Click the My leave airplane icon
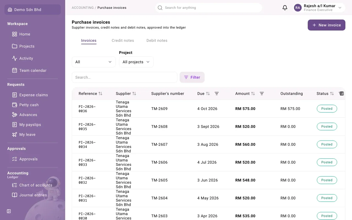 click(x=15, y=134)
